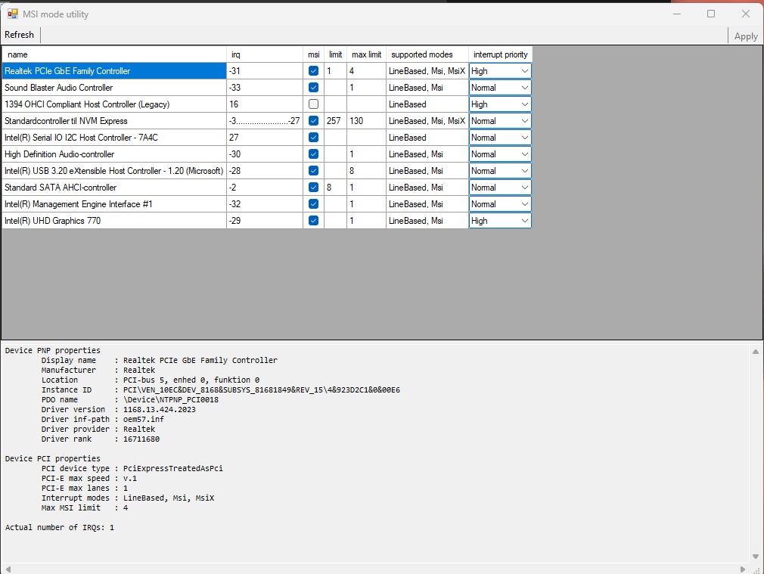Enable msi for 1394 OHCI Host Controller
The height and width of the screenshot is (574, 764).
pos(313,104)
